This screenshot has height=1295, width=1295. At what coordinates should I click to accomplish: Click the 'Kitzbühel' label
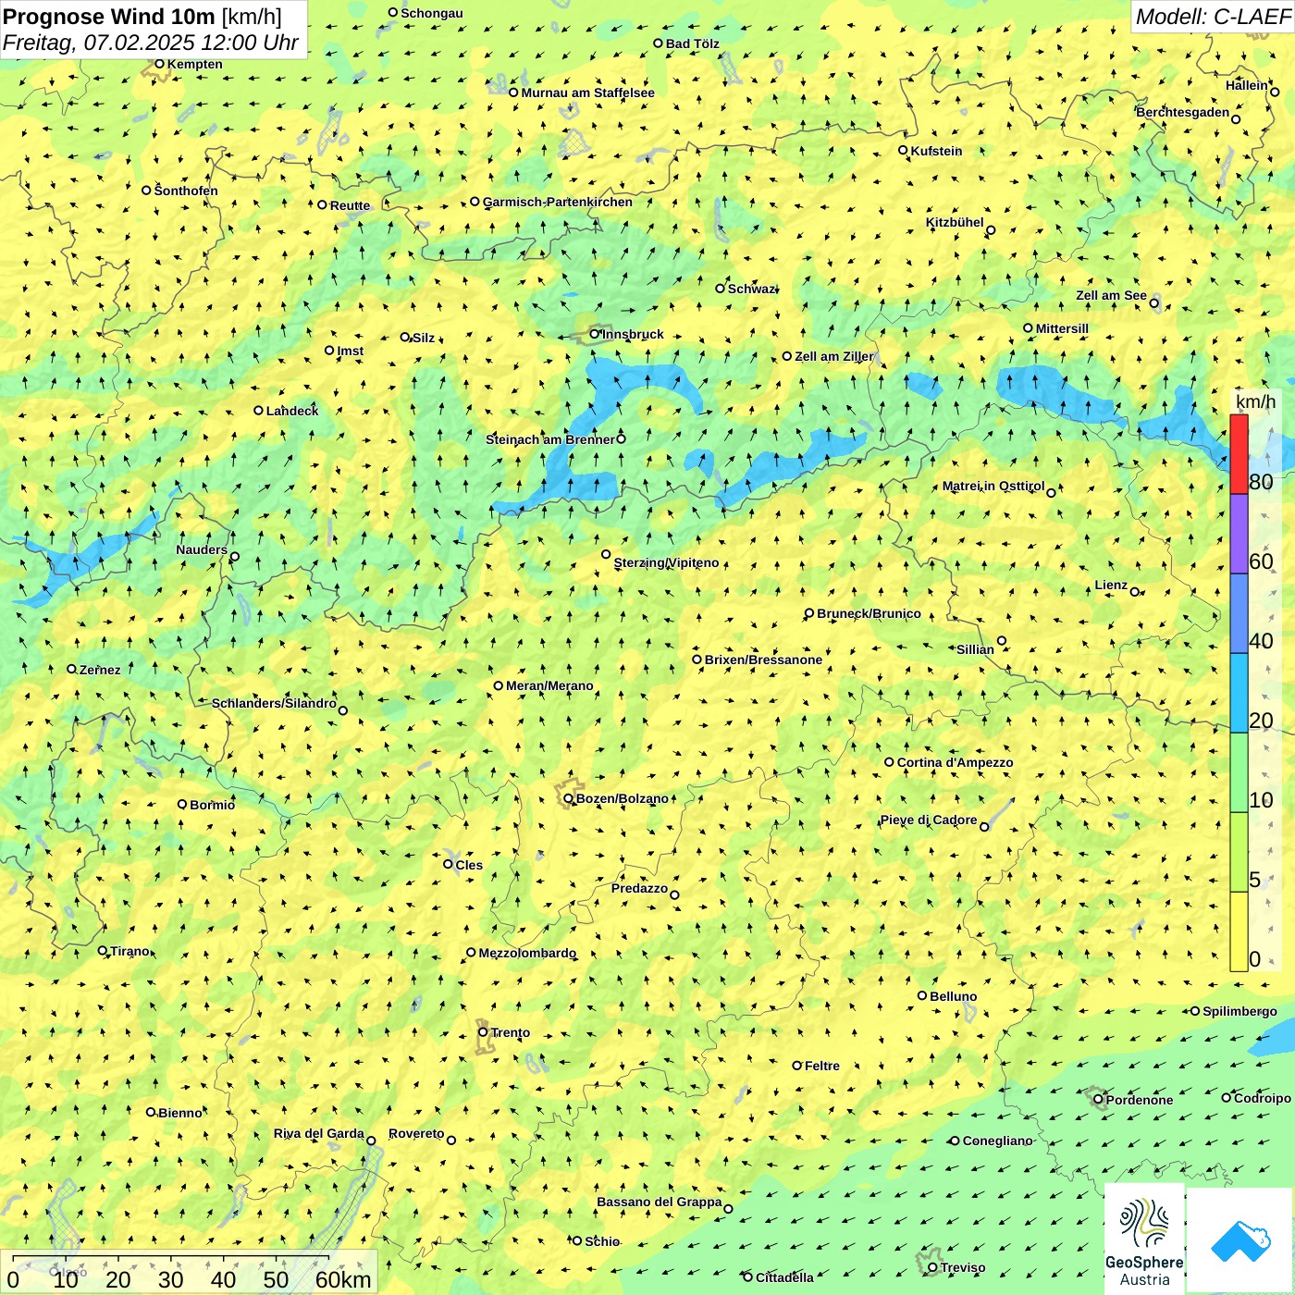coord(955,222)
